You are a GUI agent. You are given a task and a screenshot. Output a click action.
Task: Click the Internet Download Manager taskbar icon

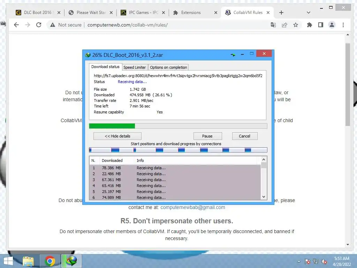point(71,261)
